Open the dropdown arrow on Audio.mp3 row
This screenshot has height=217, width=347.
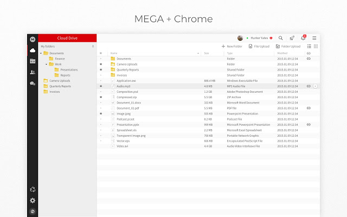click(316, 86)
